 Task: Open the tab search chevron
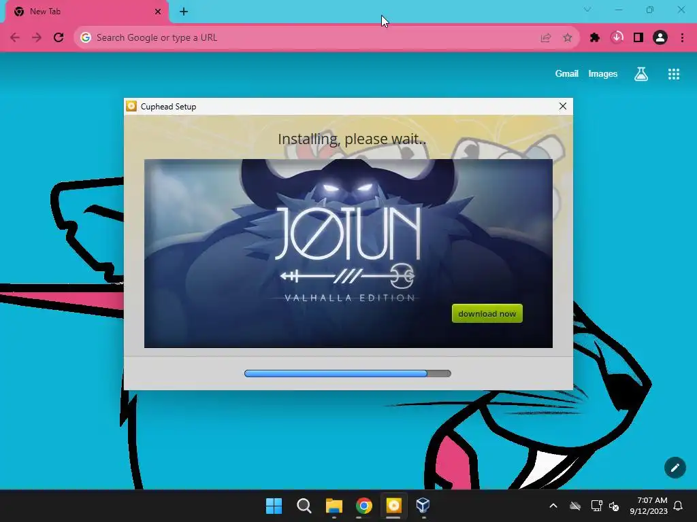(587, 10)
